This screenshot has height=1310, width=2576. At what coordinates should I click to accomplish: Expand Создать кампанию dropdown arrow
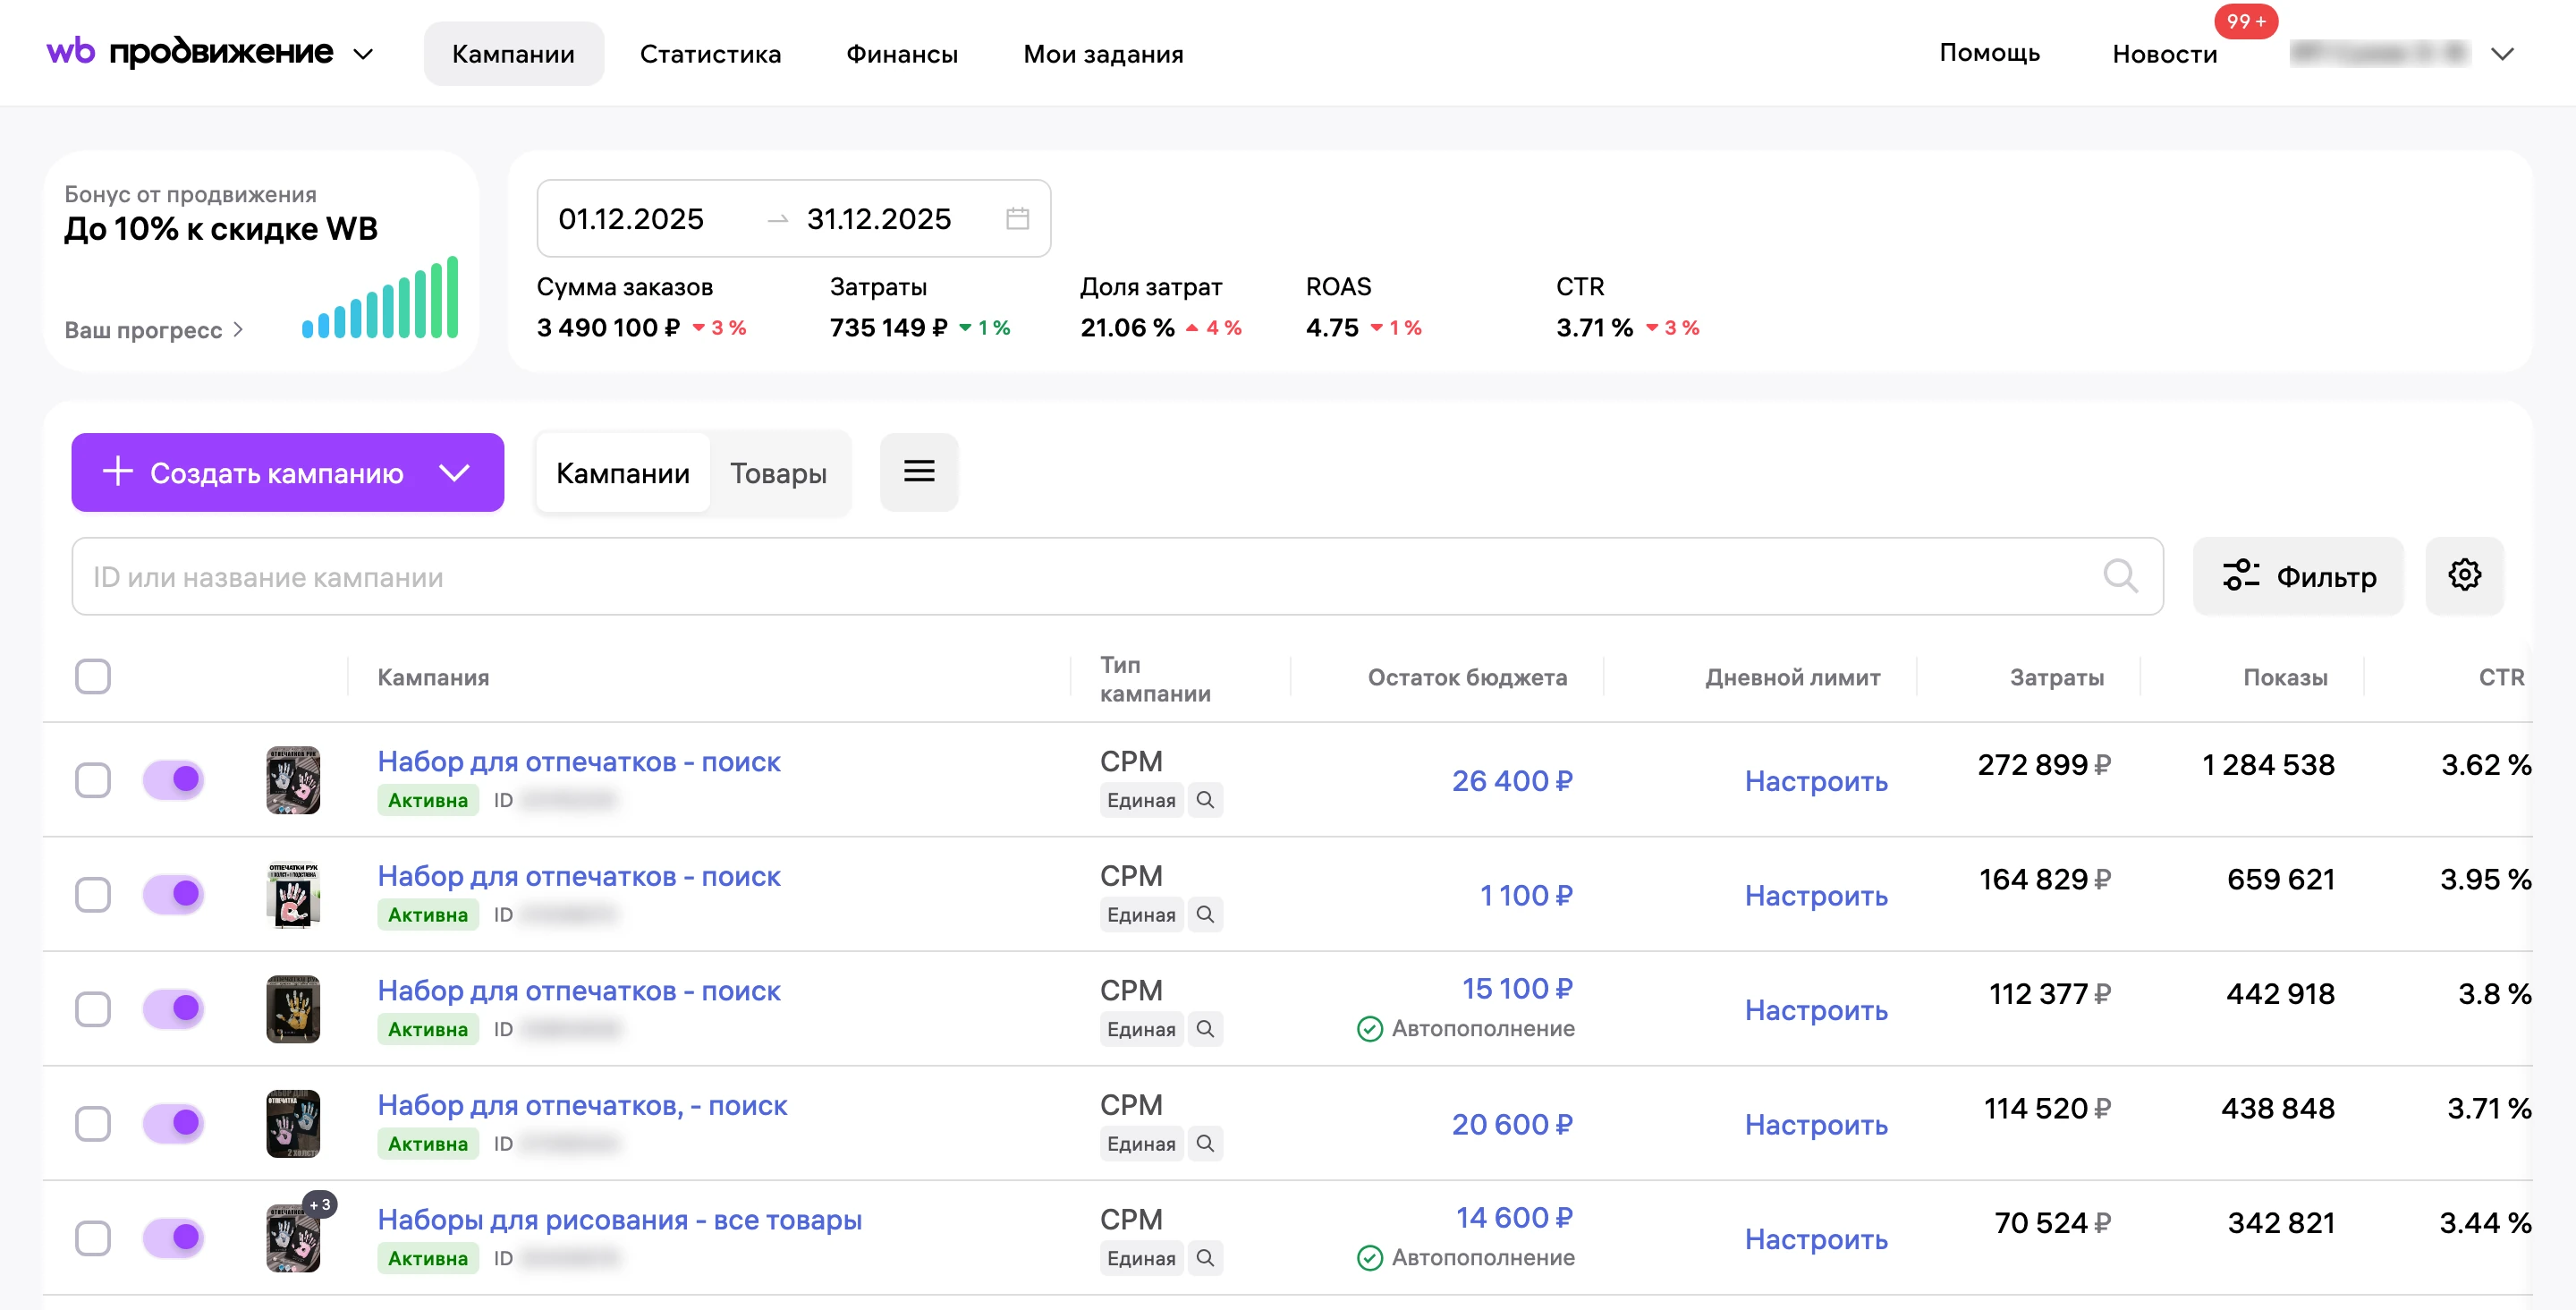455,472
